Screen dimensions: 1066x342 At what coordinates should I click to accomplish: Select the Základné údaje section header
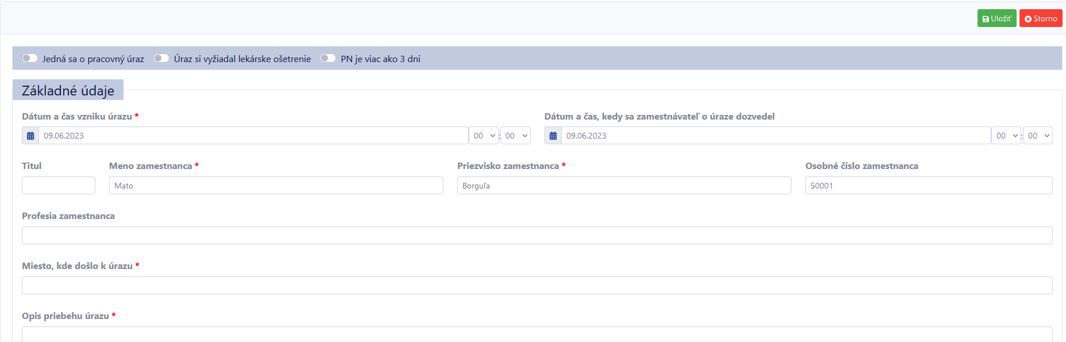pos(68,90)
